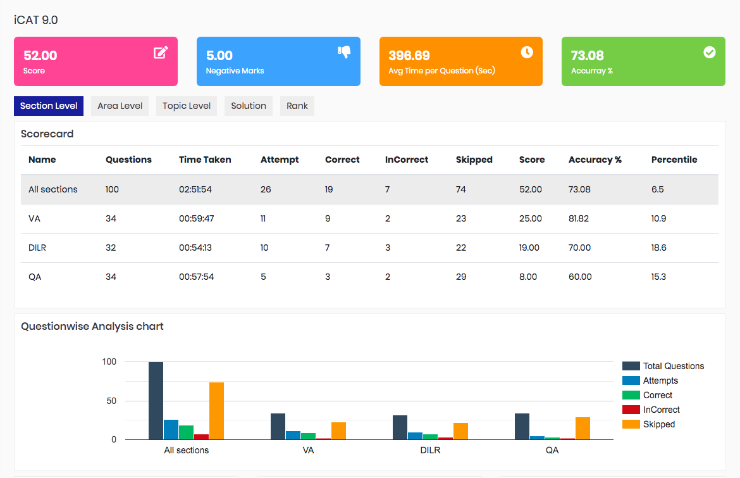Click the VA row in the Scorecard
Screen dimensions: 740x478
(x=34, y=218)
